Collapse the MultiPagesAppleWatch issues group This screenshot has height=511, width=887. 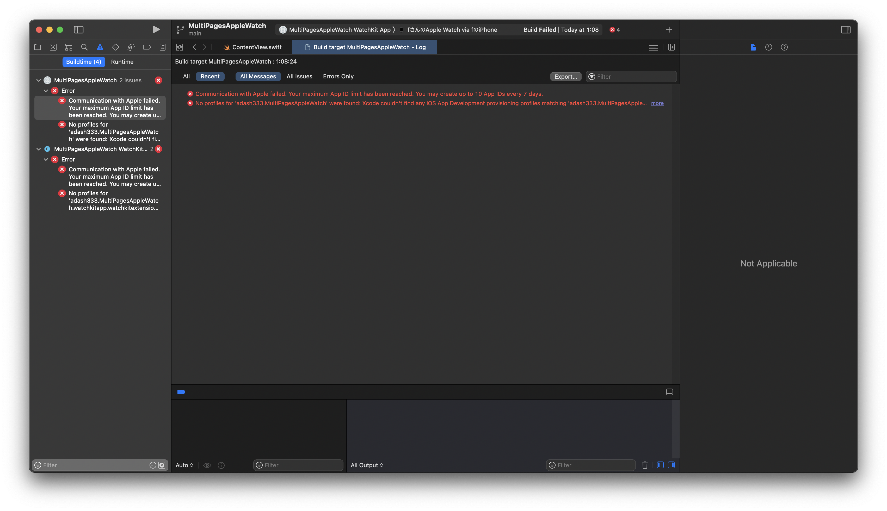point(39,80)
